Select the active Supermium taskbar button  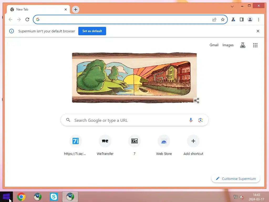point(70,197)
